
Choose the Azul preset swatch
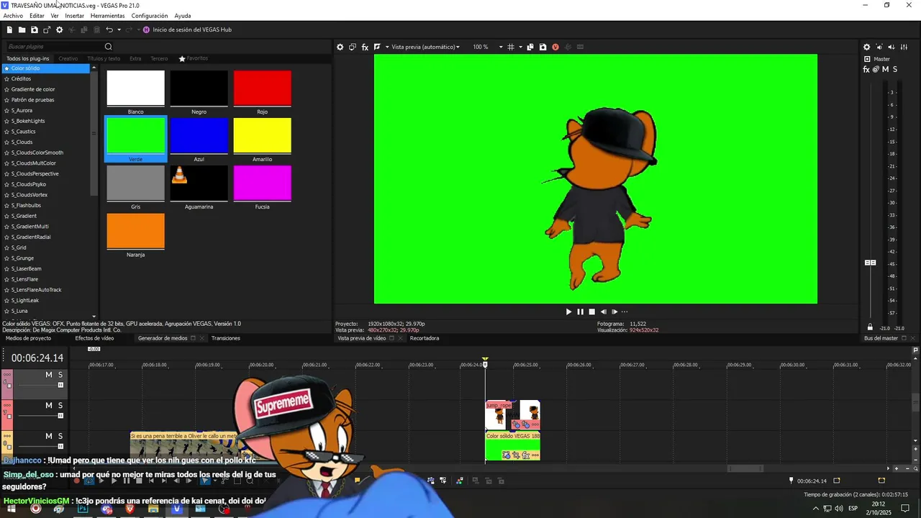[199, 135]
